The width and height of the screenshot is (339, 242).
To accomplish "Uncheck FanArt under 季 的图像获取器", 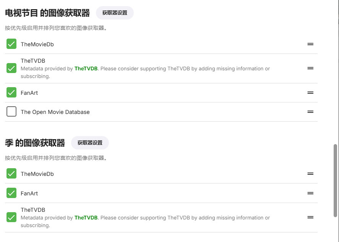I will tap(11, 193).
